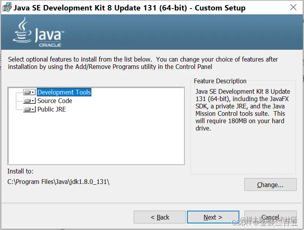Image resolution: width=304 pixels, height=230 pixels.
Task: Click the Change... button for the install path
Action: pos(270,185)
